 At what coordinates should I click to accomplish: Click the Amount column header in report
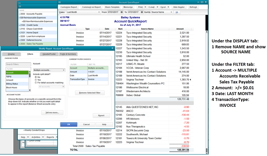(x=180, y=29)
